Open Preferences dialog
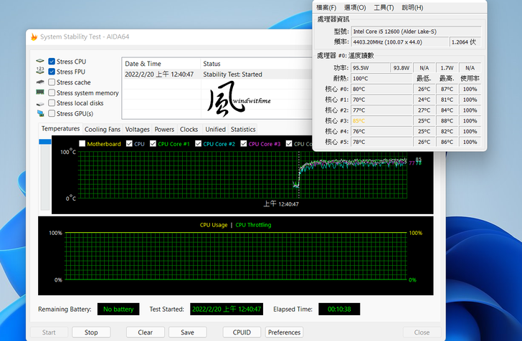Viewport: 522px width, 341px height. (x=284, y=332)
